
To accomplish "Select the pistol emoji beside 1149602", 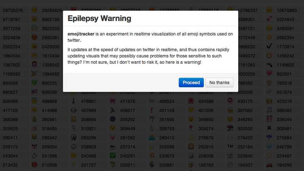I will (269, 65).
